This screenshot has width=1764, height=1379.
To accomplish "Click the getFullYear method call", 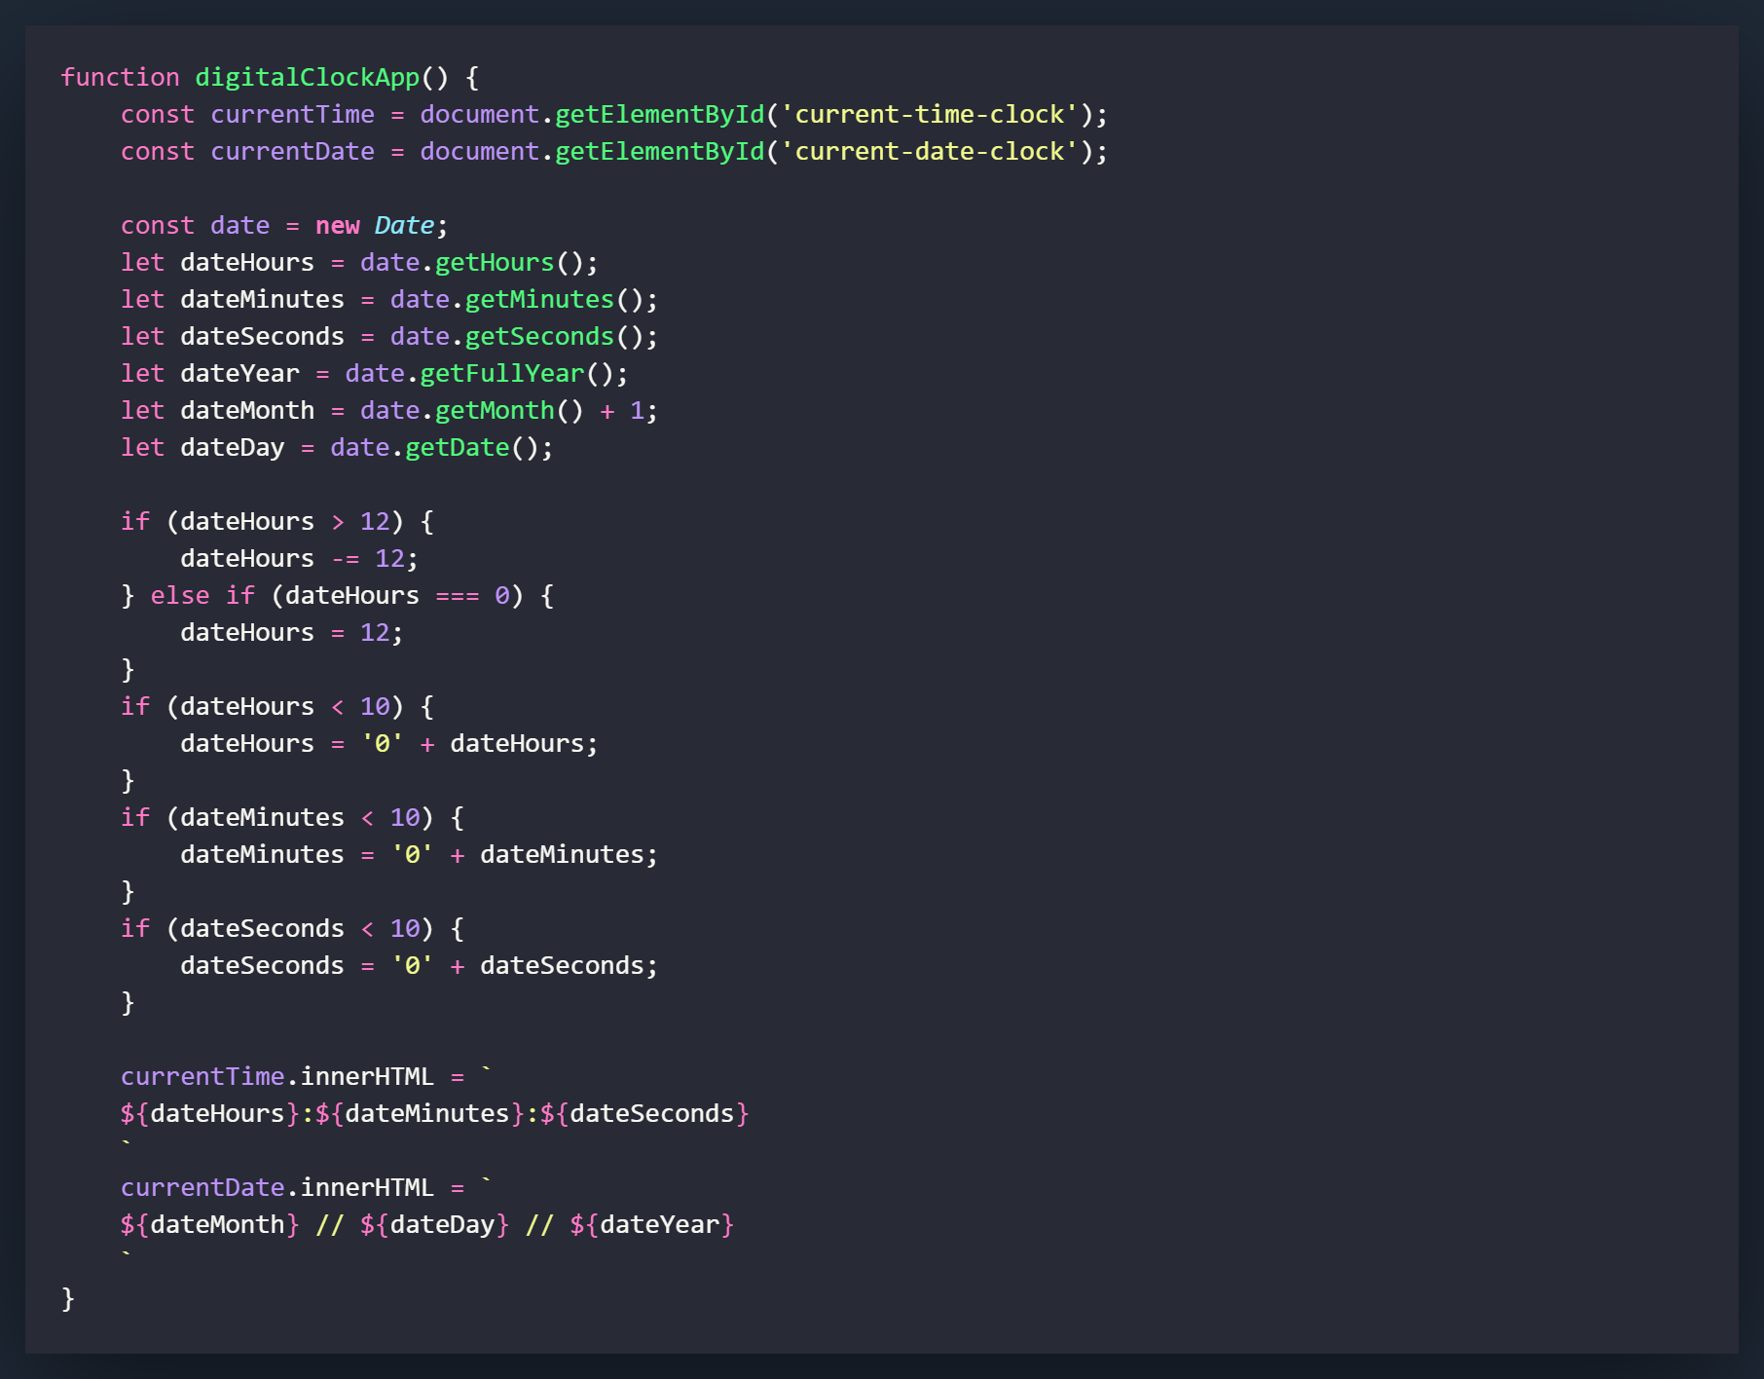I will coord(502,374).
